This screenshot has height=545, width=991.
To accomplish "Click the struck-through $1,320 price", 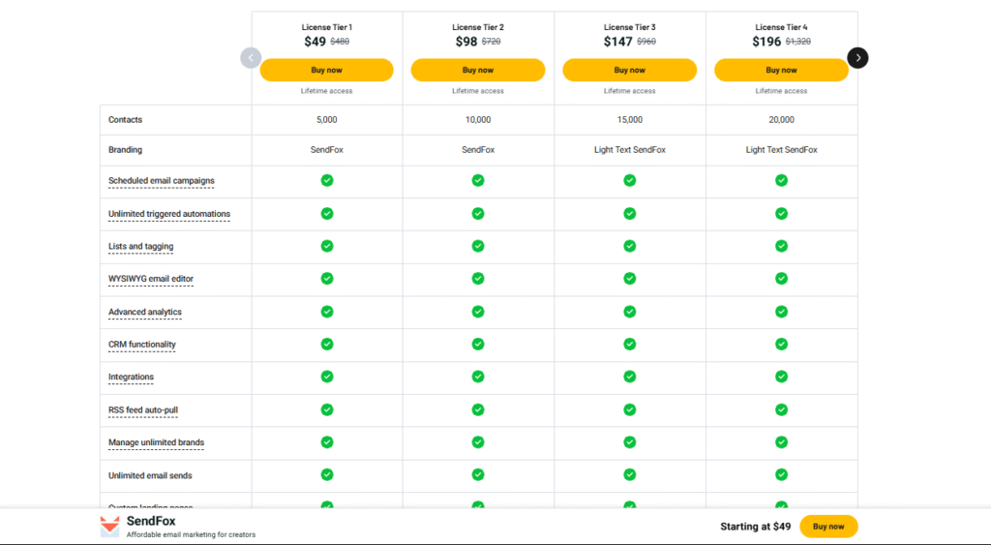I will coord(798,42).
